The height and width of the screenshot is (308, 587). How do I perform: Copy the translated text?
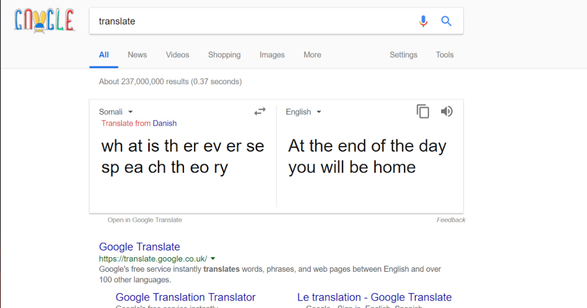(423, 111)
